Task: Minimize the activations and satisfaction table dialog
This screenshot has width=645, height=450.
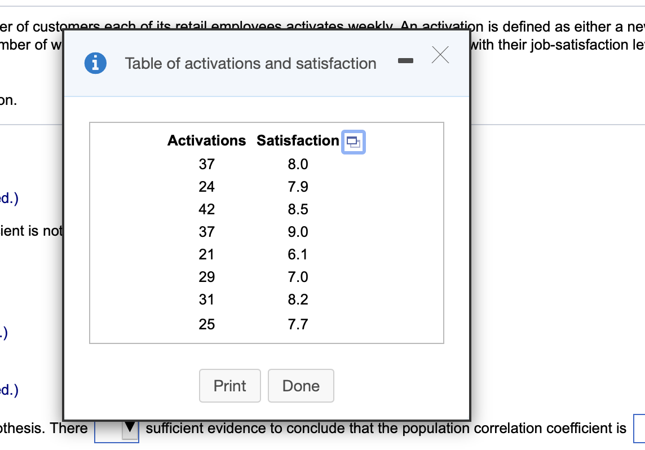Action: point(405,61)
